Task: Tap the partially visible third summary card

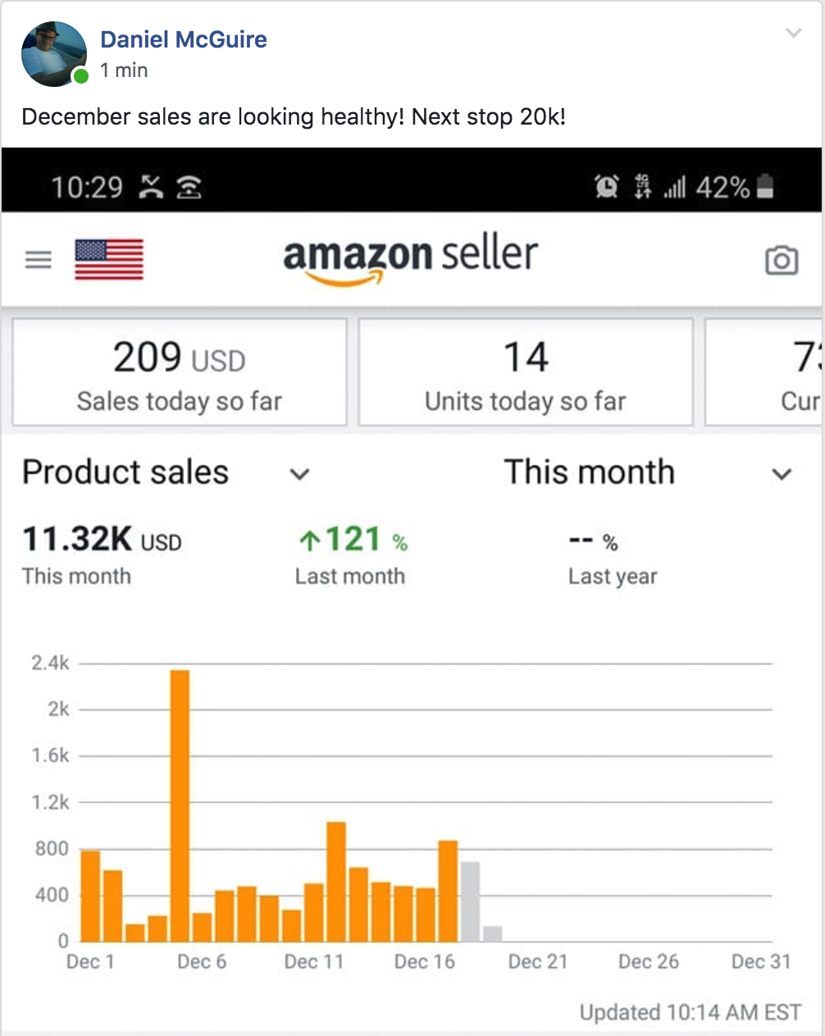Action: pos(764,372)
